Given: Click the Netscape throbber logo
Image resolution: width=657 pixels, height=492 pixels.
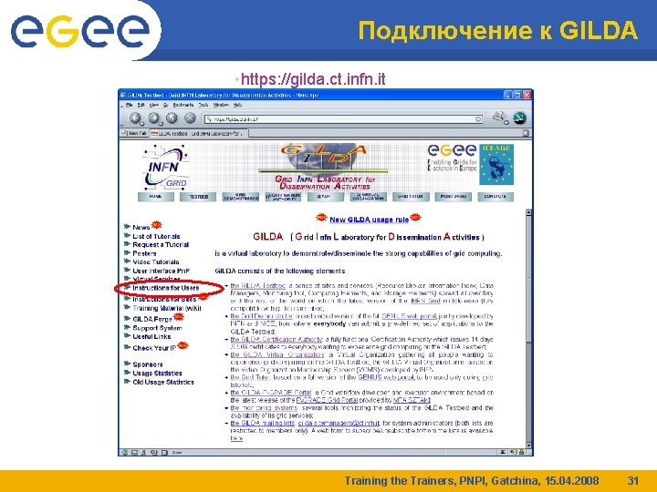Looking at the screenshot, I should click(x=519, y=118).
